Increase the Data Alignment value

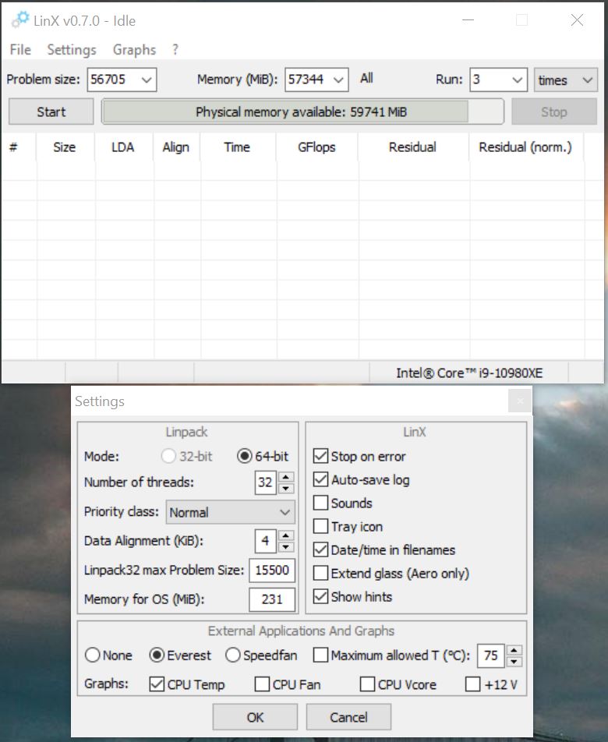[x=286, y=535]
